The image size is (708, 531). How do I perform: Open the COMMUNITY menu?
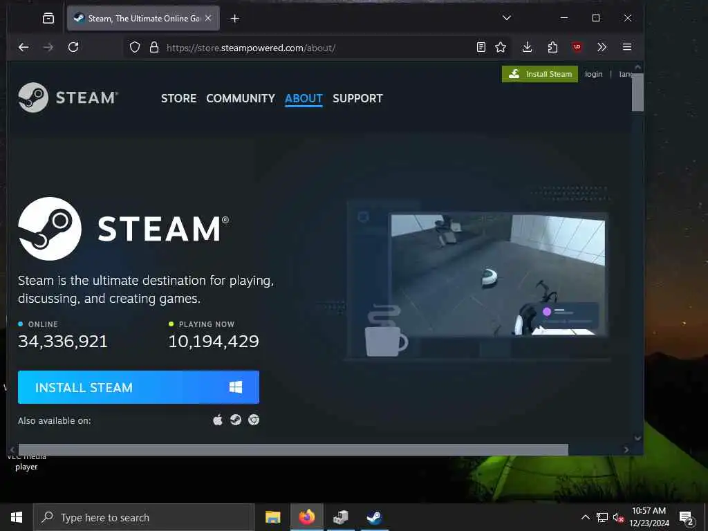pos(241,98)
